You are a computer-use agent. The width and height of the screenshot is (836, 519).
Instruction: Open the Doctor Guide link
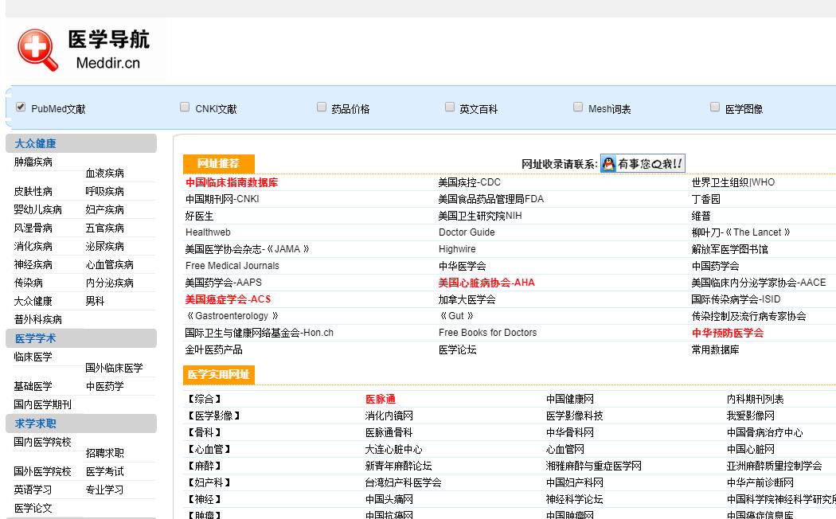(467, 232)
